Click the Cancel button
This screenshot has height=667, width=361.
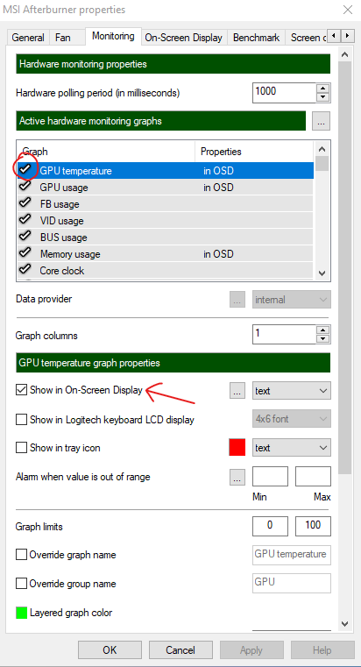coord(180,650)
